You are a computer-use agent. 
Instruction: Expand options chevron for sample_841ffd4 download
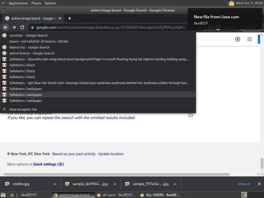pos(115,184)
